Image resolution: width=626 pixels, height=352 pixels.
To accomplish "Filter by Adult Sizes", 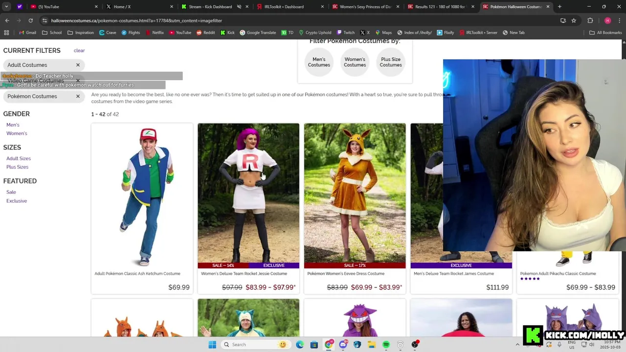I will pyautogui.click(x=19, y=158).
